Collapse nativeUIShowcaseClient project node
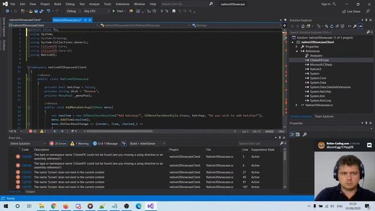The height and width of the screenshot is (211, 375). tap(292, 42)
